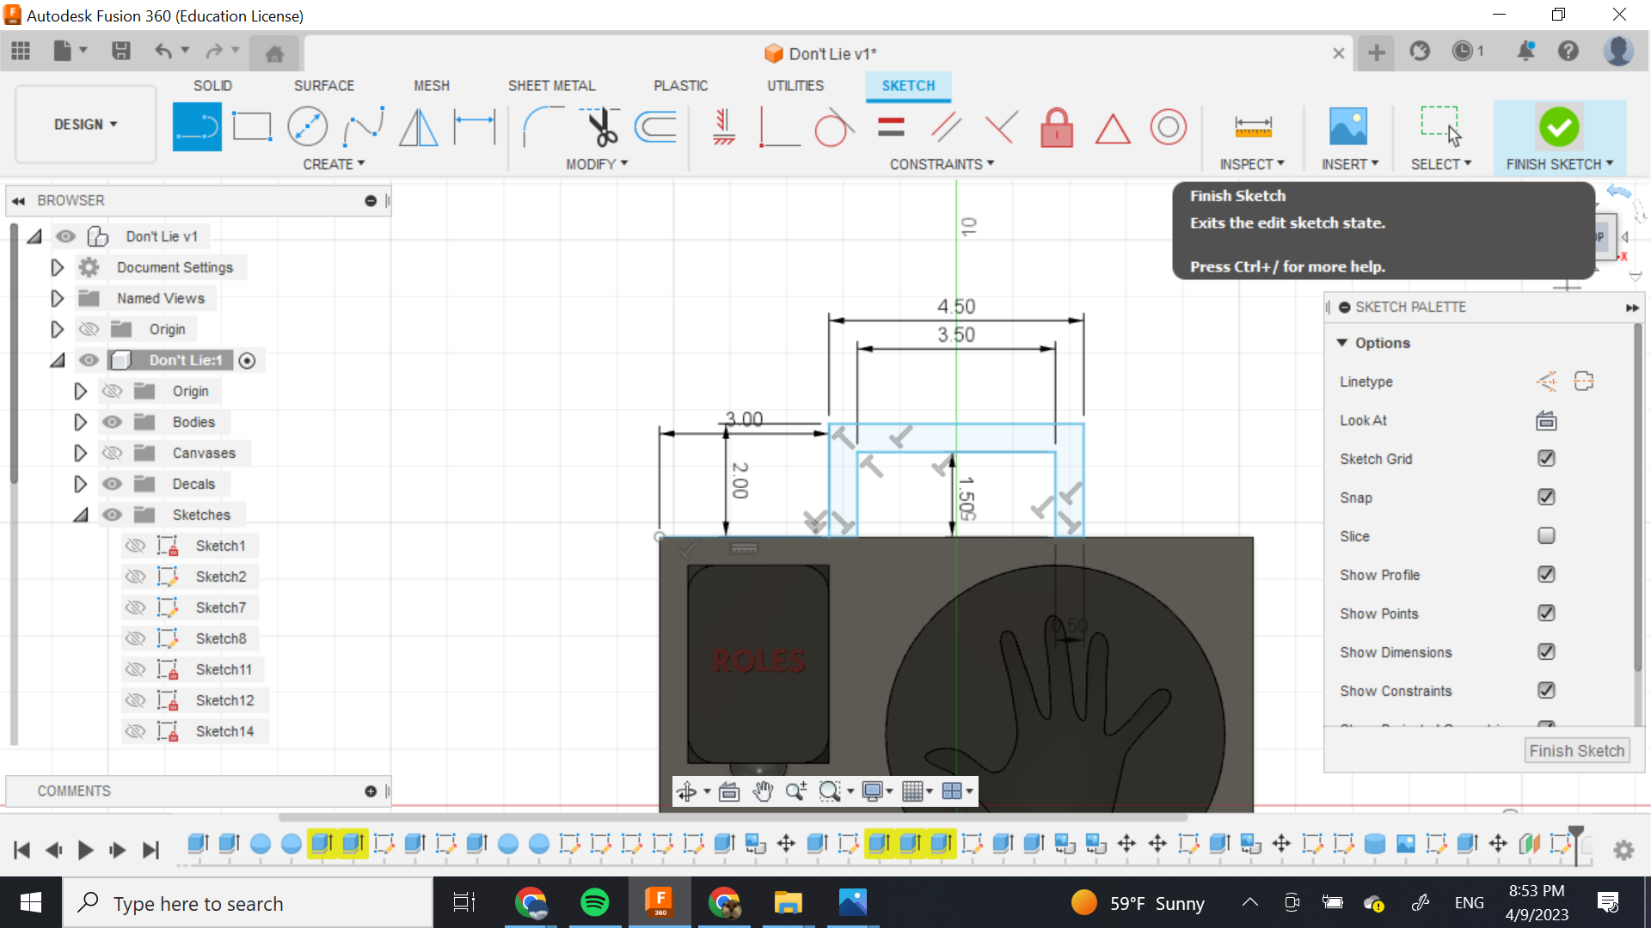Collapse the Sketches folder
The image size is (1651, 928).
(80, 515)
